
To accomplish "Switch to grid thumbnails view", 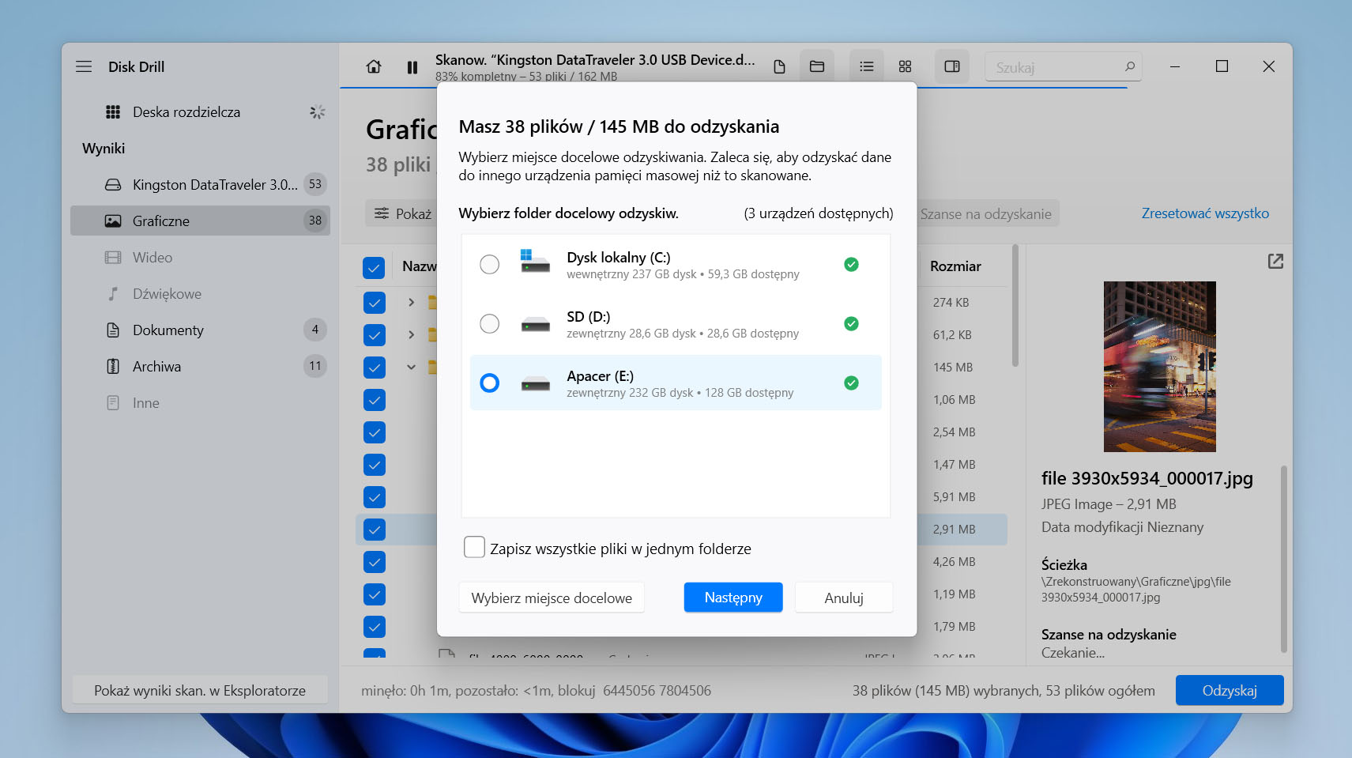I will tap(906, 66).
